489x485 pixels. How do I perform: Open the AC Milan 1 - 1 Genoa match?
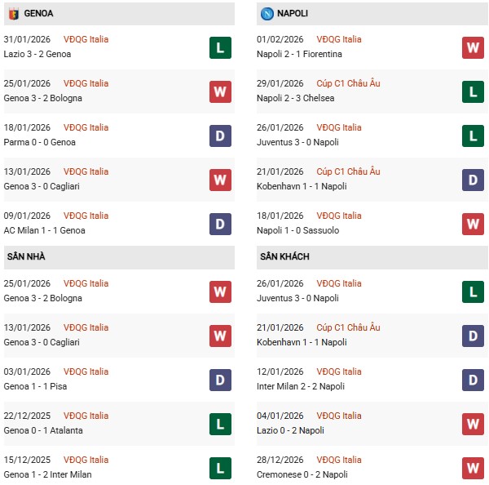tap(45, 230)
